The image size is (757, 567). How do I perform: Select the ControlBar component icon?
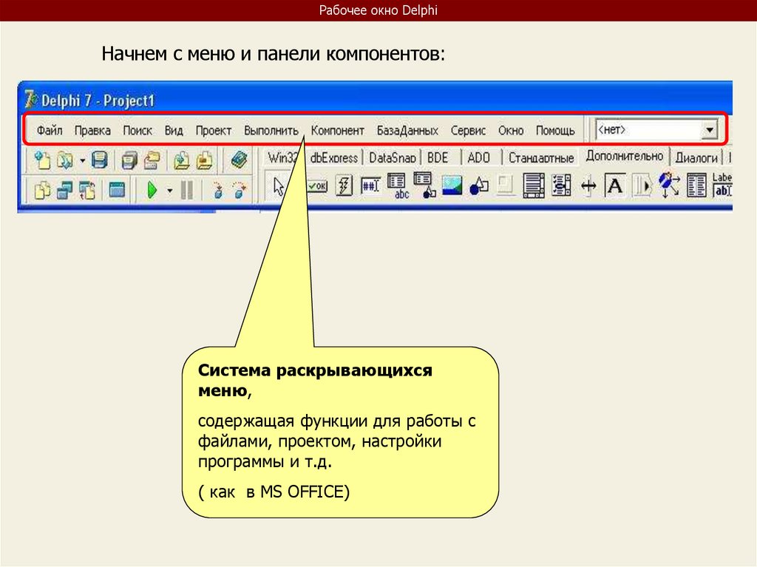tap(642, 186)
